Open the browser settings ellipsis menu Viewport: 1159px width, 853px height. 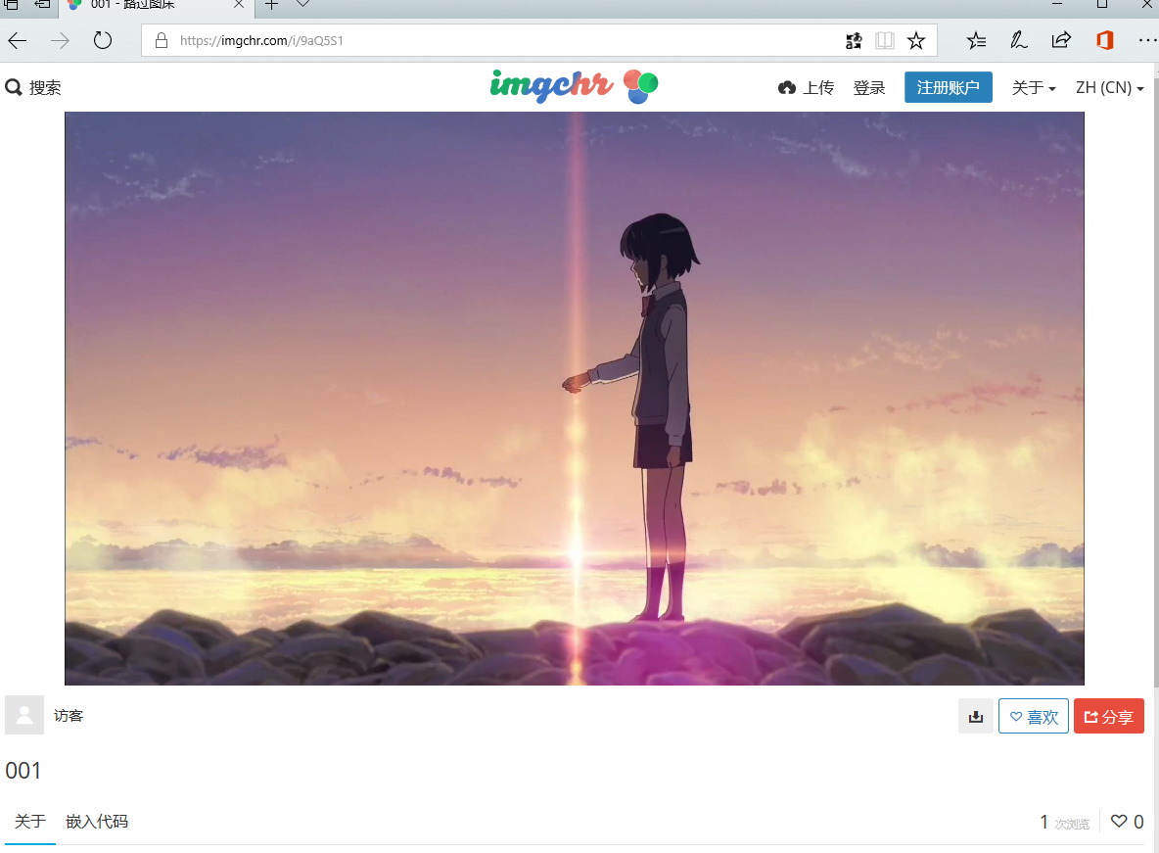(1147, 41)
